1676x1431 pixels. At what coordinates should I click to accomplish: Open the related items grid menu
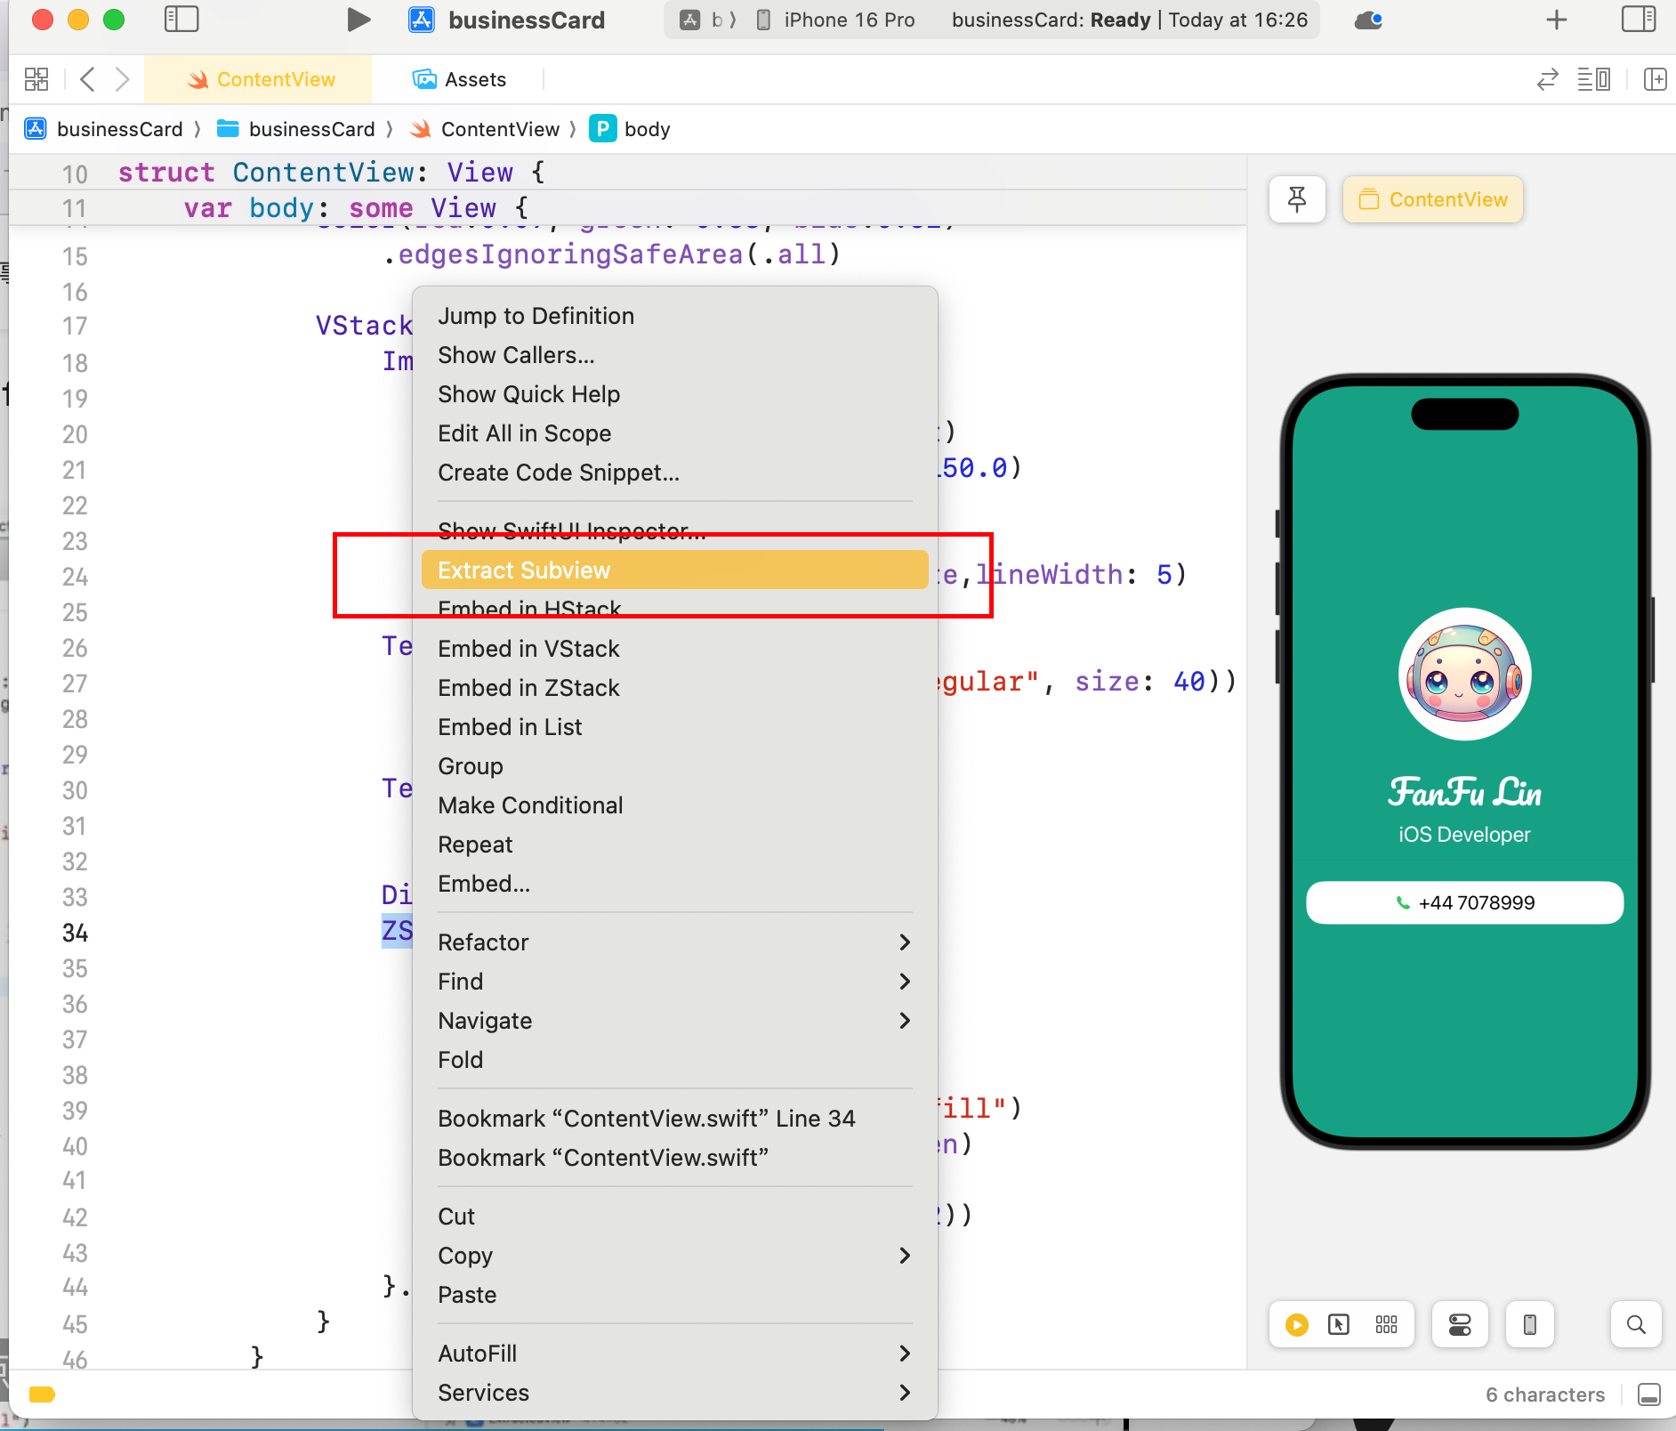[36, 79]
